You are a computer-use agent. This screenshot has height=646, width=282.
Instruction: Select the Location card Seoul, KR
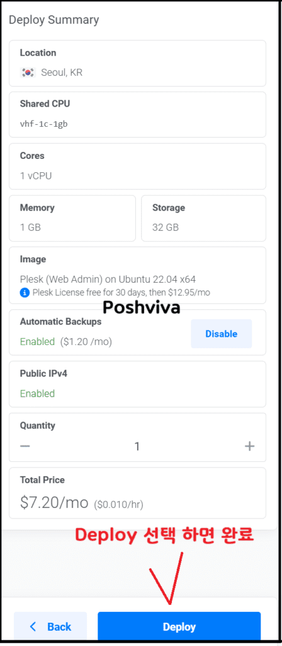pos(137,63)
